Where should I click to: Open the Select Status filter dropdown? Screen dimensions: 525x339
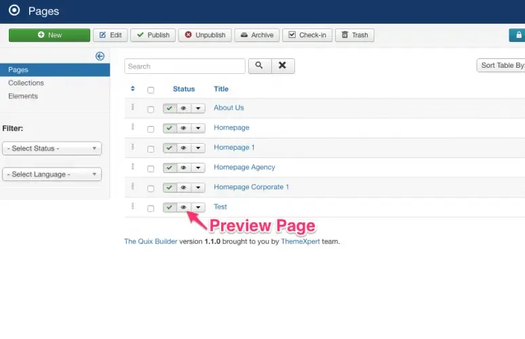pos(52,148)
